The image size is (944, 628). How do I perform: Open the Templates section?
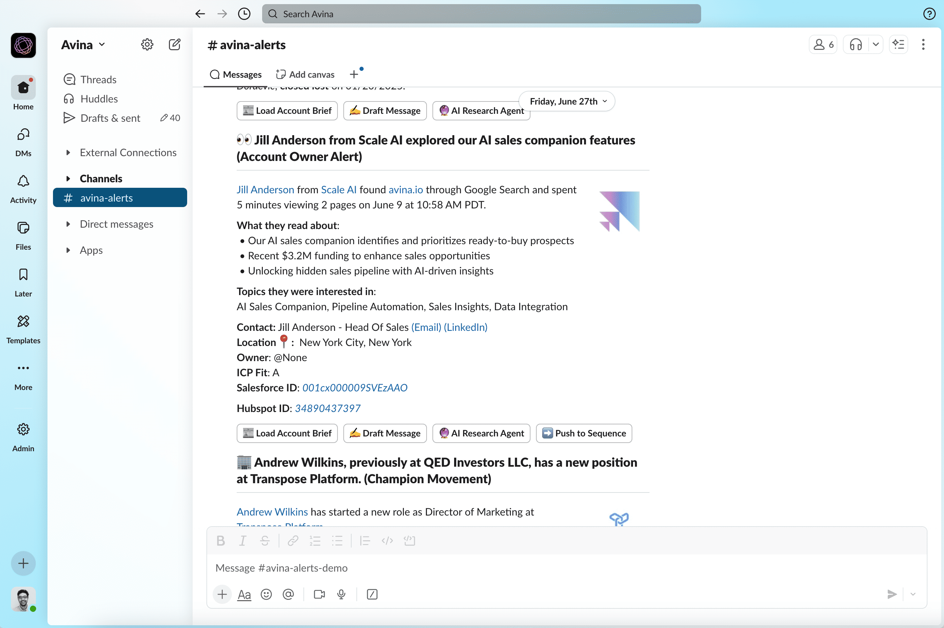click(x=23, y=328)
